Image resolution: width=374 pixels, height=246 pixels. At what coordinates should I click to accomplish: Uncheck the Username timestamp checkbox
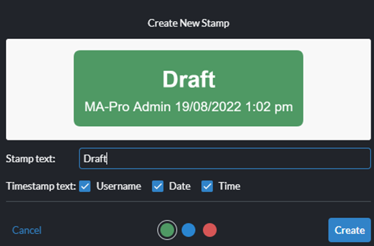point(85,186)
